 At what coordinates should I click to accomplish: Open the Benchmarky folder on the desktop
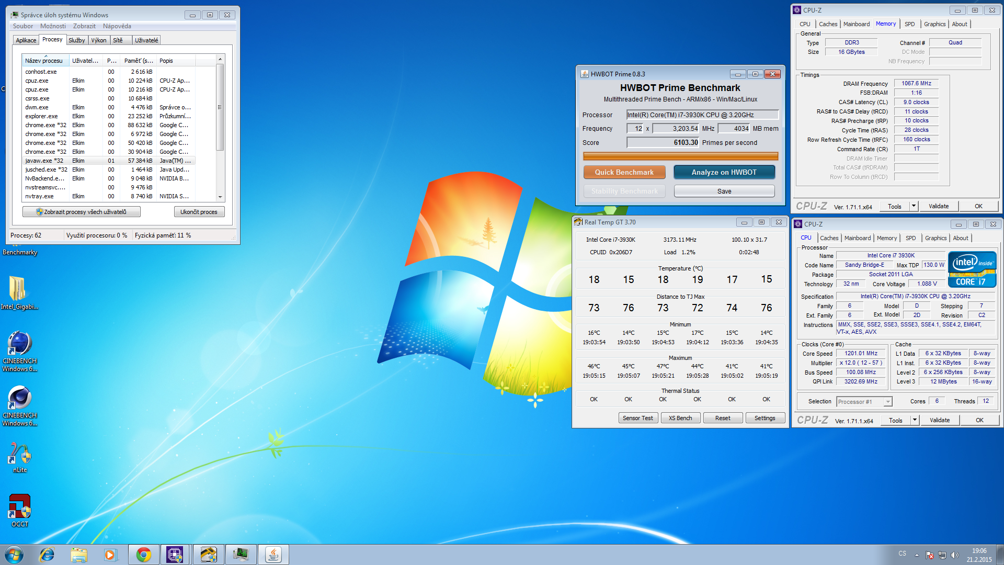coord(20,252)
